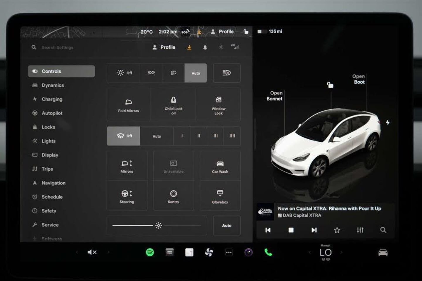Select low beam headlights mode
The height and width of the screenshot is (281, 422).
click(173, 73)
